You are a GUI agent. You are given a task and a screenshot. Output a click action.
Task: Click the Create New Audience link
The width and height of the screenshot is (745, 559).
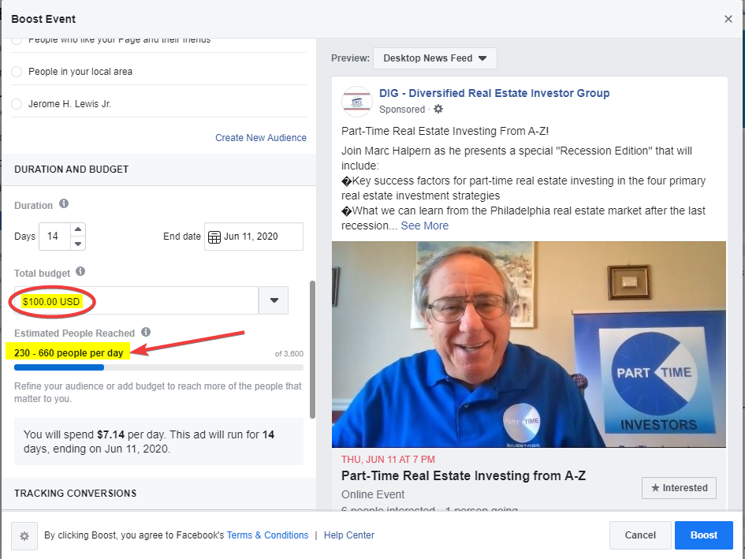pyautogui.click(x=261, y=138)
